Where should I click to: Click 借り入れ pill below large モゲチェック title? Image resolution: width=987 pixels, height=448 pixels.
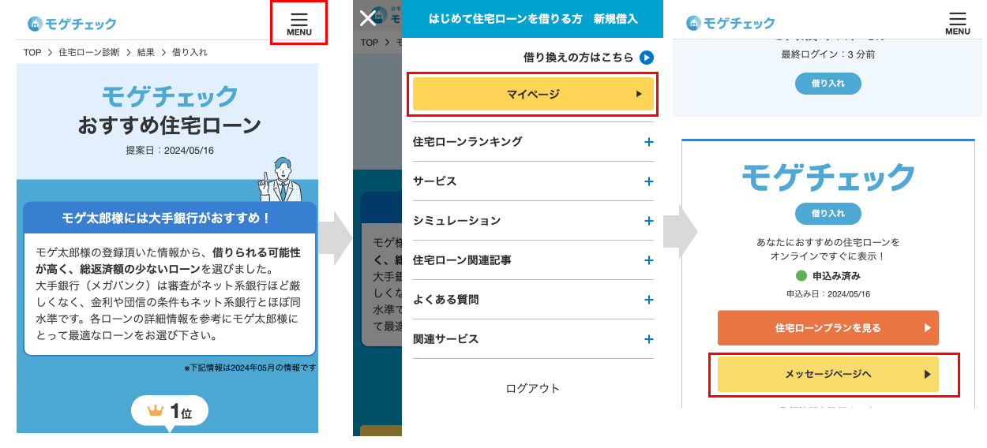(x=828, y=214)
